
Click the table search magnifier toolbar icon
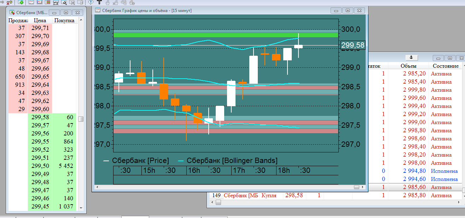(64, 2)
